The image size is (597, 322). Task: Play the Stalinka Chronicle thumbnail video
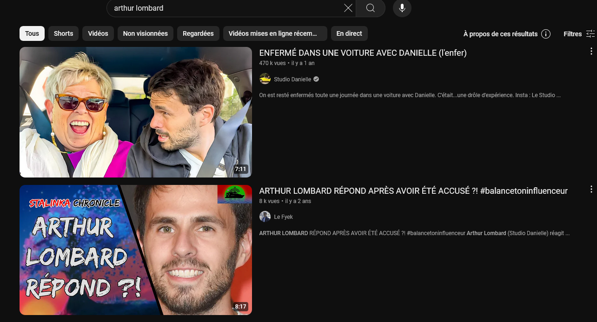pyautogui.click(x=135, y=250)
